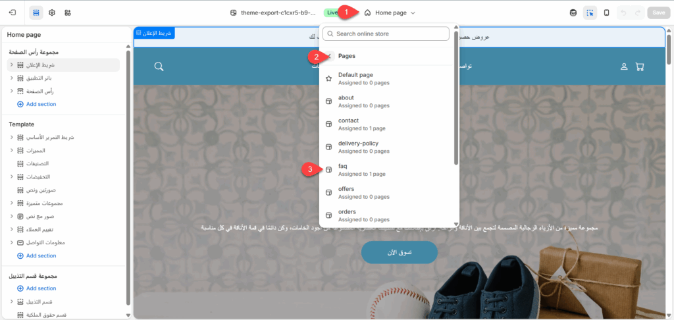Open the theme settings gear icon
Screen dimensions: 674x320
52,13
